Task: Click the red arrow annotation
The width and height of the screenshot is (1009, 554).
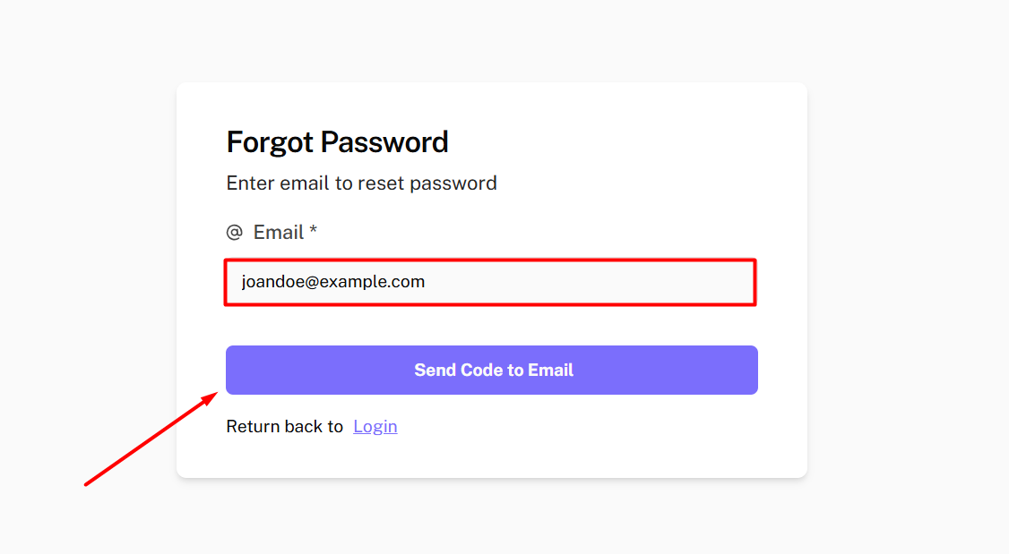Action: click(151, 439)
